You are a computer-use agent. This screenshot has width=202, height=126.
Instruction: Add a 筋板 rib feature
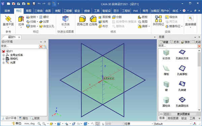click(143, 17)
